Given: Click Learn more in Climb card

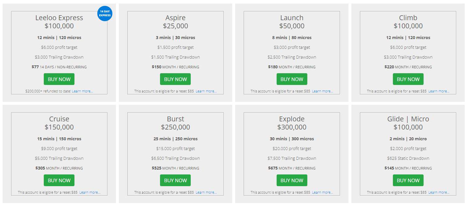Looking at the screenshot, I should pyautogui.click(x=439, y=91).
